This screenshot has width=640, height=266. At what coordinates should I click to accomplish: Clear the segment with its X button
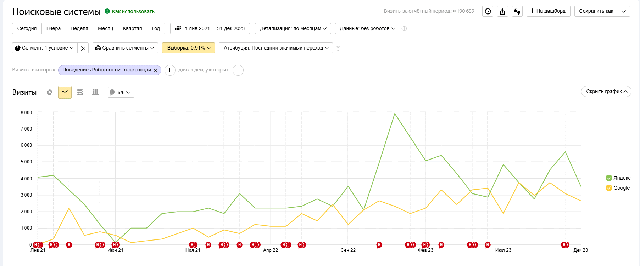[x=83, y=48]
